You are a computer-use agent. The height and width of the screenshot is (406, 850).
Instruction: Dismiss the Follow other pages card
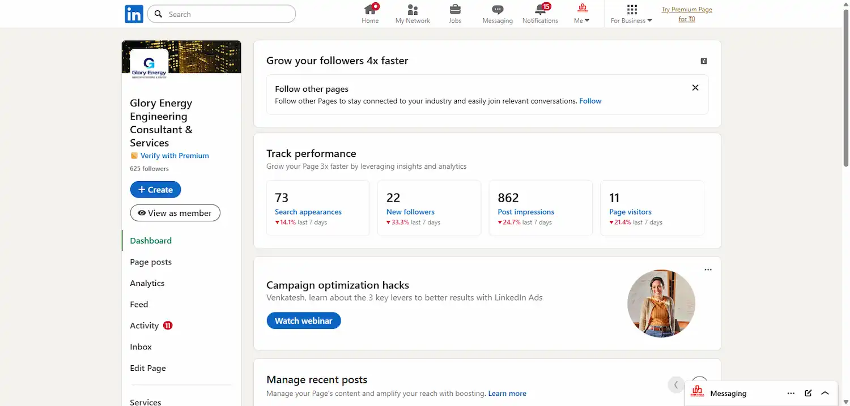[695, 88]
